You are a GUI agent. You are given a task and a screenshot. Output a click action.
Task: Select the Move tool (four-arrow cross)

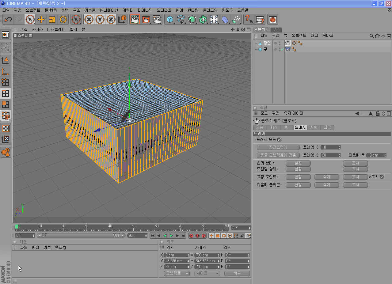(x=41, y=20)
